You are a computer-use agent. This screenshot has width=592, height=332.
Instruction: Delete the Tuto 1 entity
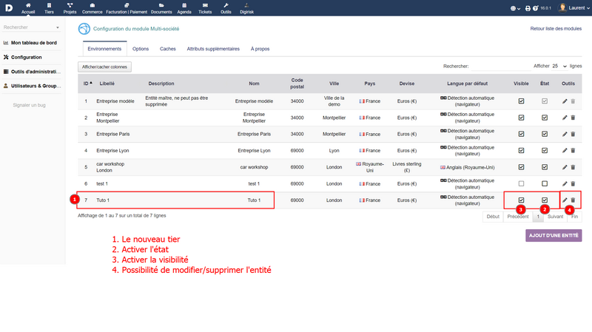click(x=573, y=200)
